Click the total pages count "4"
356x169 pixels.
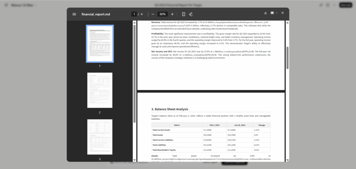tap(141, 14)
